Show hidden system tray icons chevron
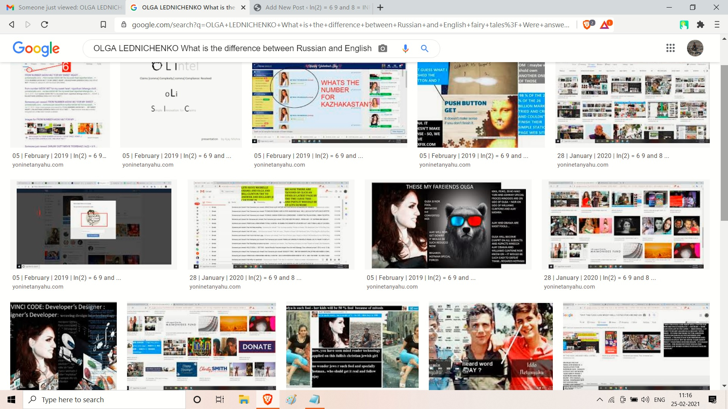This screenshot has width=728, height=409. [600, 400]
